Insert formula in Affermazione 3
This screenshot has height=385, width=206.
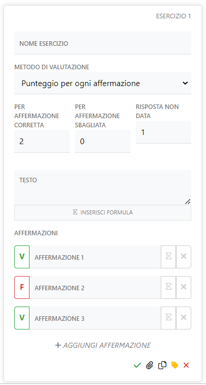[x=168, y=318]
